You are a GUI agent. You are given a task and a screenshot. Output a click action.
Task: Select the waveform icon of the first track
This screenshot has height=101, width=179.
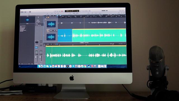point(51,24)
